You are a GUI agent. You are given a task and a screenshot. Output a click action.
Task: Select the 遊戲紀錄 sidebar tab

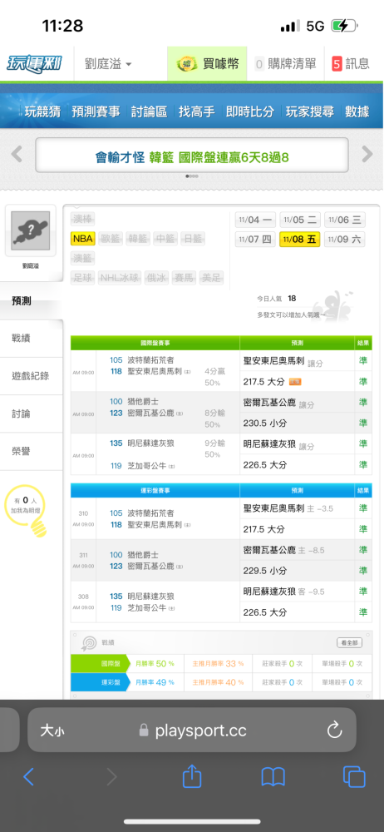32,376
